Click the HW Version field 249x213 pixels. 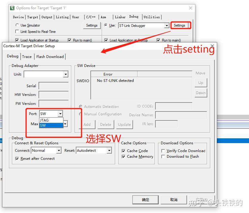[54, 95]
